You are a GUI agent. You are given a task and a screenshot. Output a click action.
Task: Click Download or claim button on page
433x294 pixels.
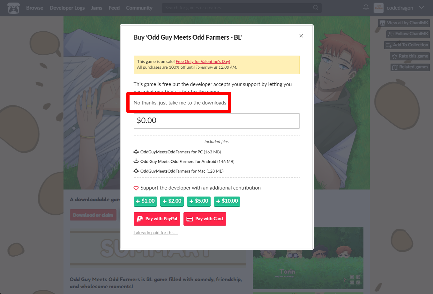coord(93,215)
